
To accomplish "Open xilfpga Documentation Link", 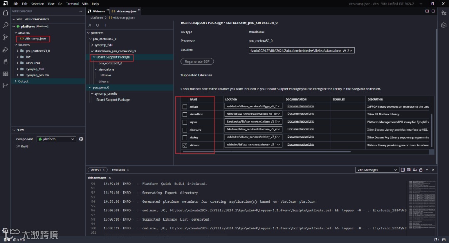I will [301, 106].
